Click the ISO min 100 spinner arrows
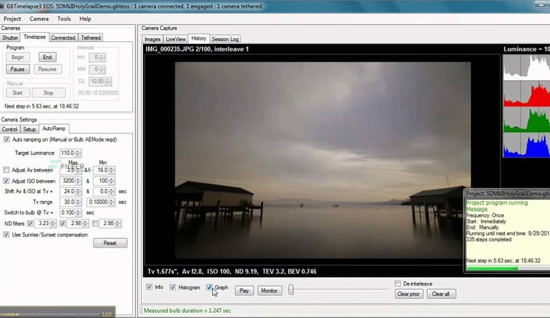 [x=112, y=181]
